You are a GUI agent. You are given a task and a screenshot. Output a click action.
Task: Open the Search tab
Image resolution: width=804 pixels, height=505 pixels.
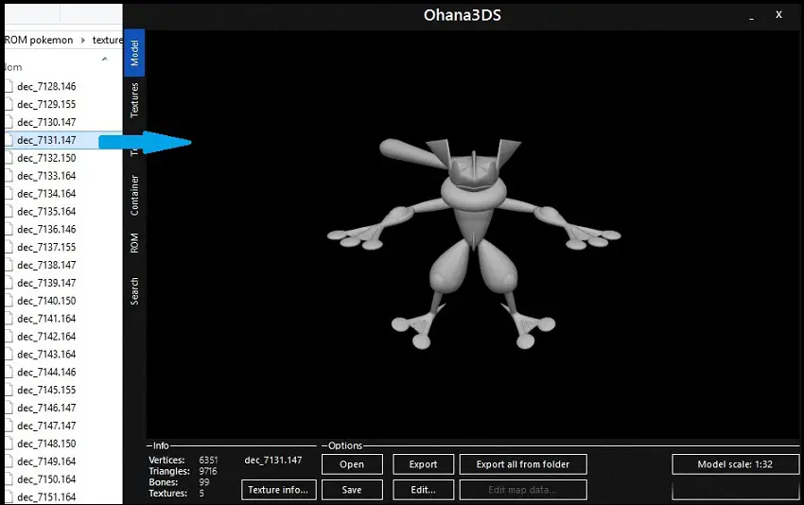tap(134, 291)
